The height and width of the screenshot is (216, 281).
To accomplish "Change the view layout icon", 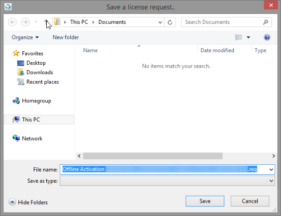I will click(x=239, y=37).
